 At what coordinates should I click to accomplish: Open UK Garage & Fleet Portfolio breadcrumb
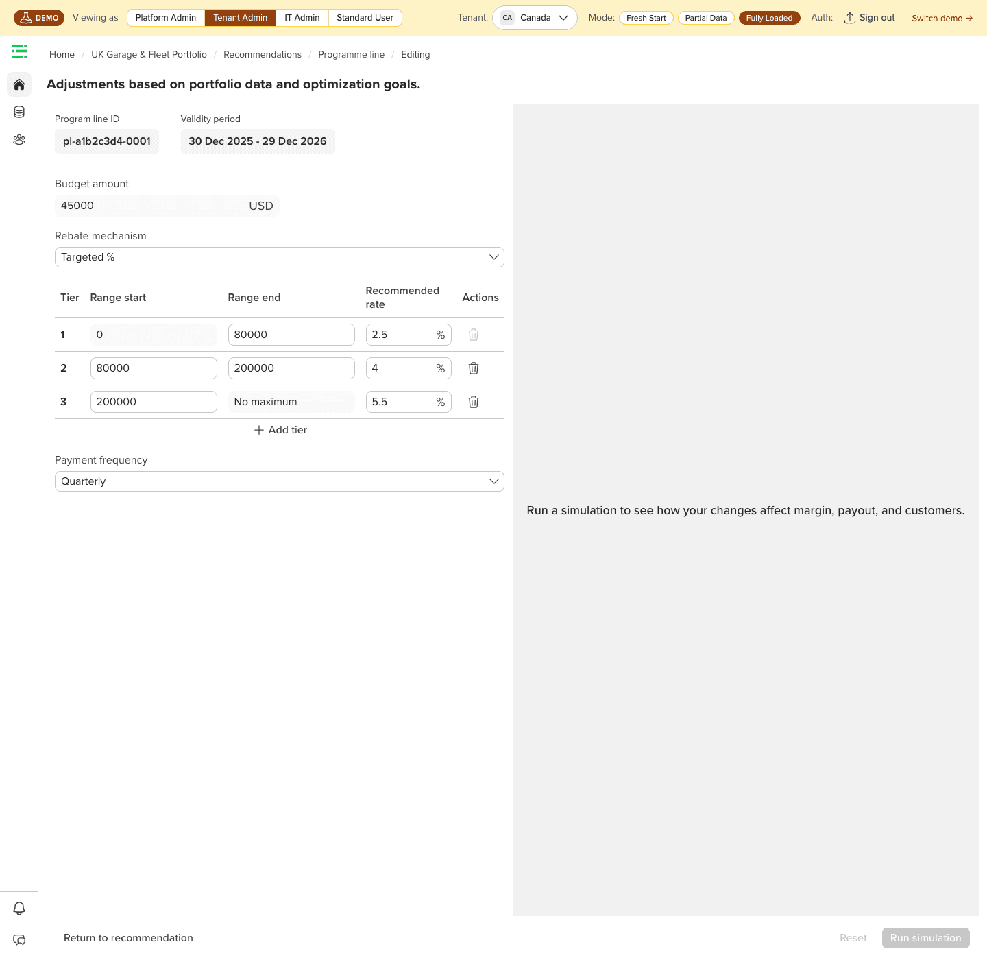tap(149, 54)
